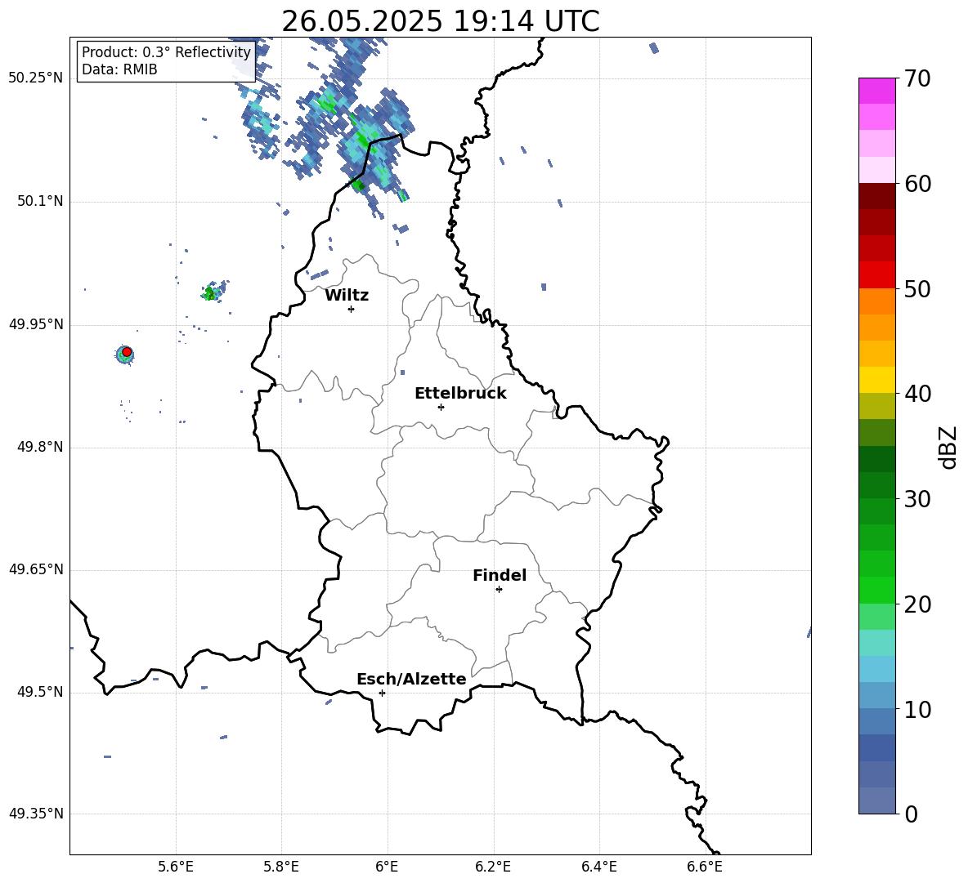The width and height of the screenshot is (968, 883).
Task: Click the 40 tick on the colorbar
Action: click(917, 394)
